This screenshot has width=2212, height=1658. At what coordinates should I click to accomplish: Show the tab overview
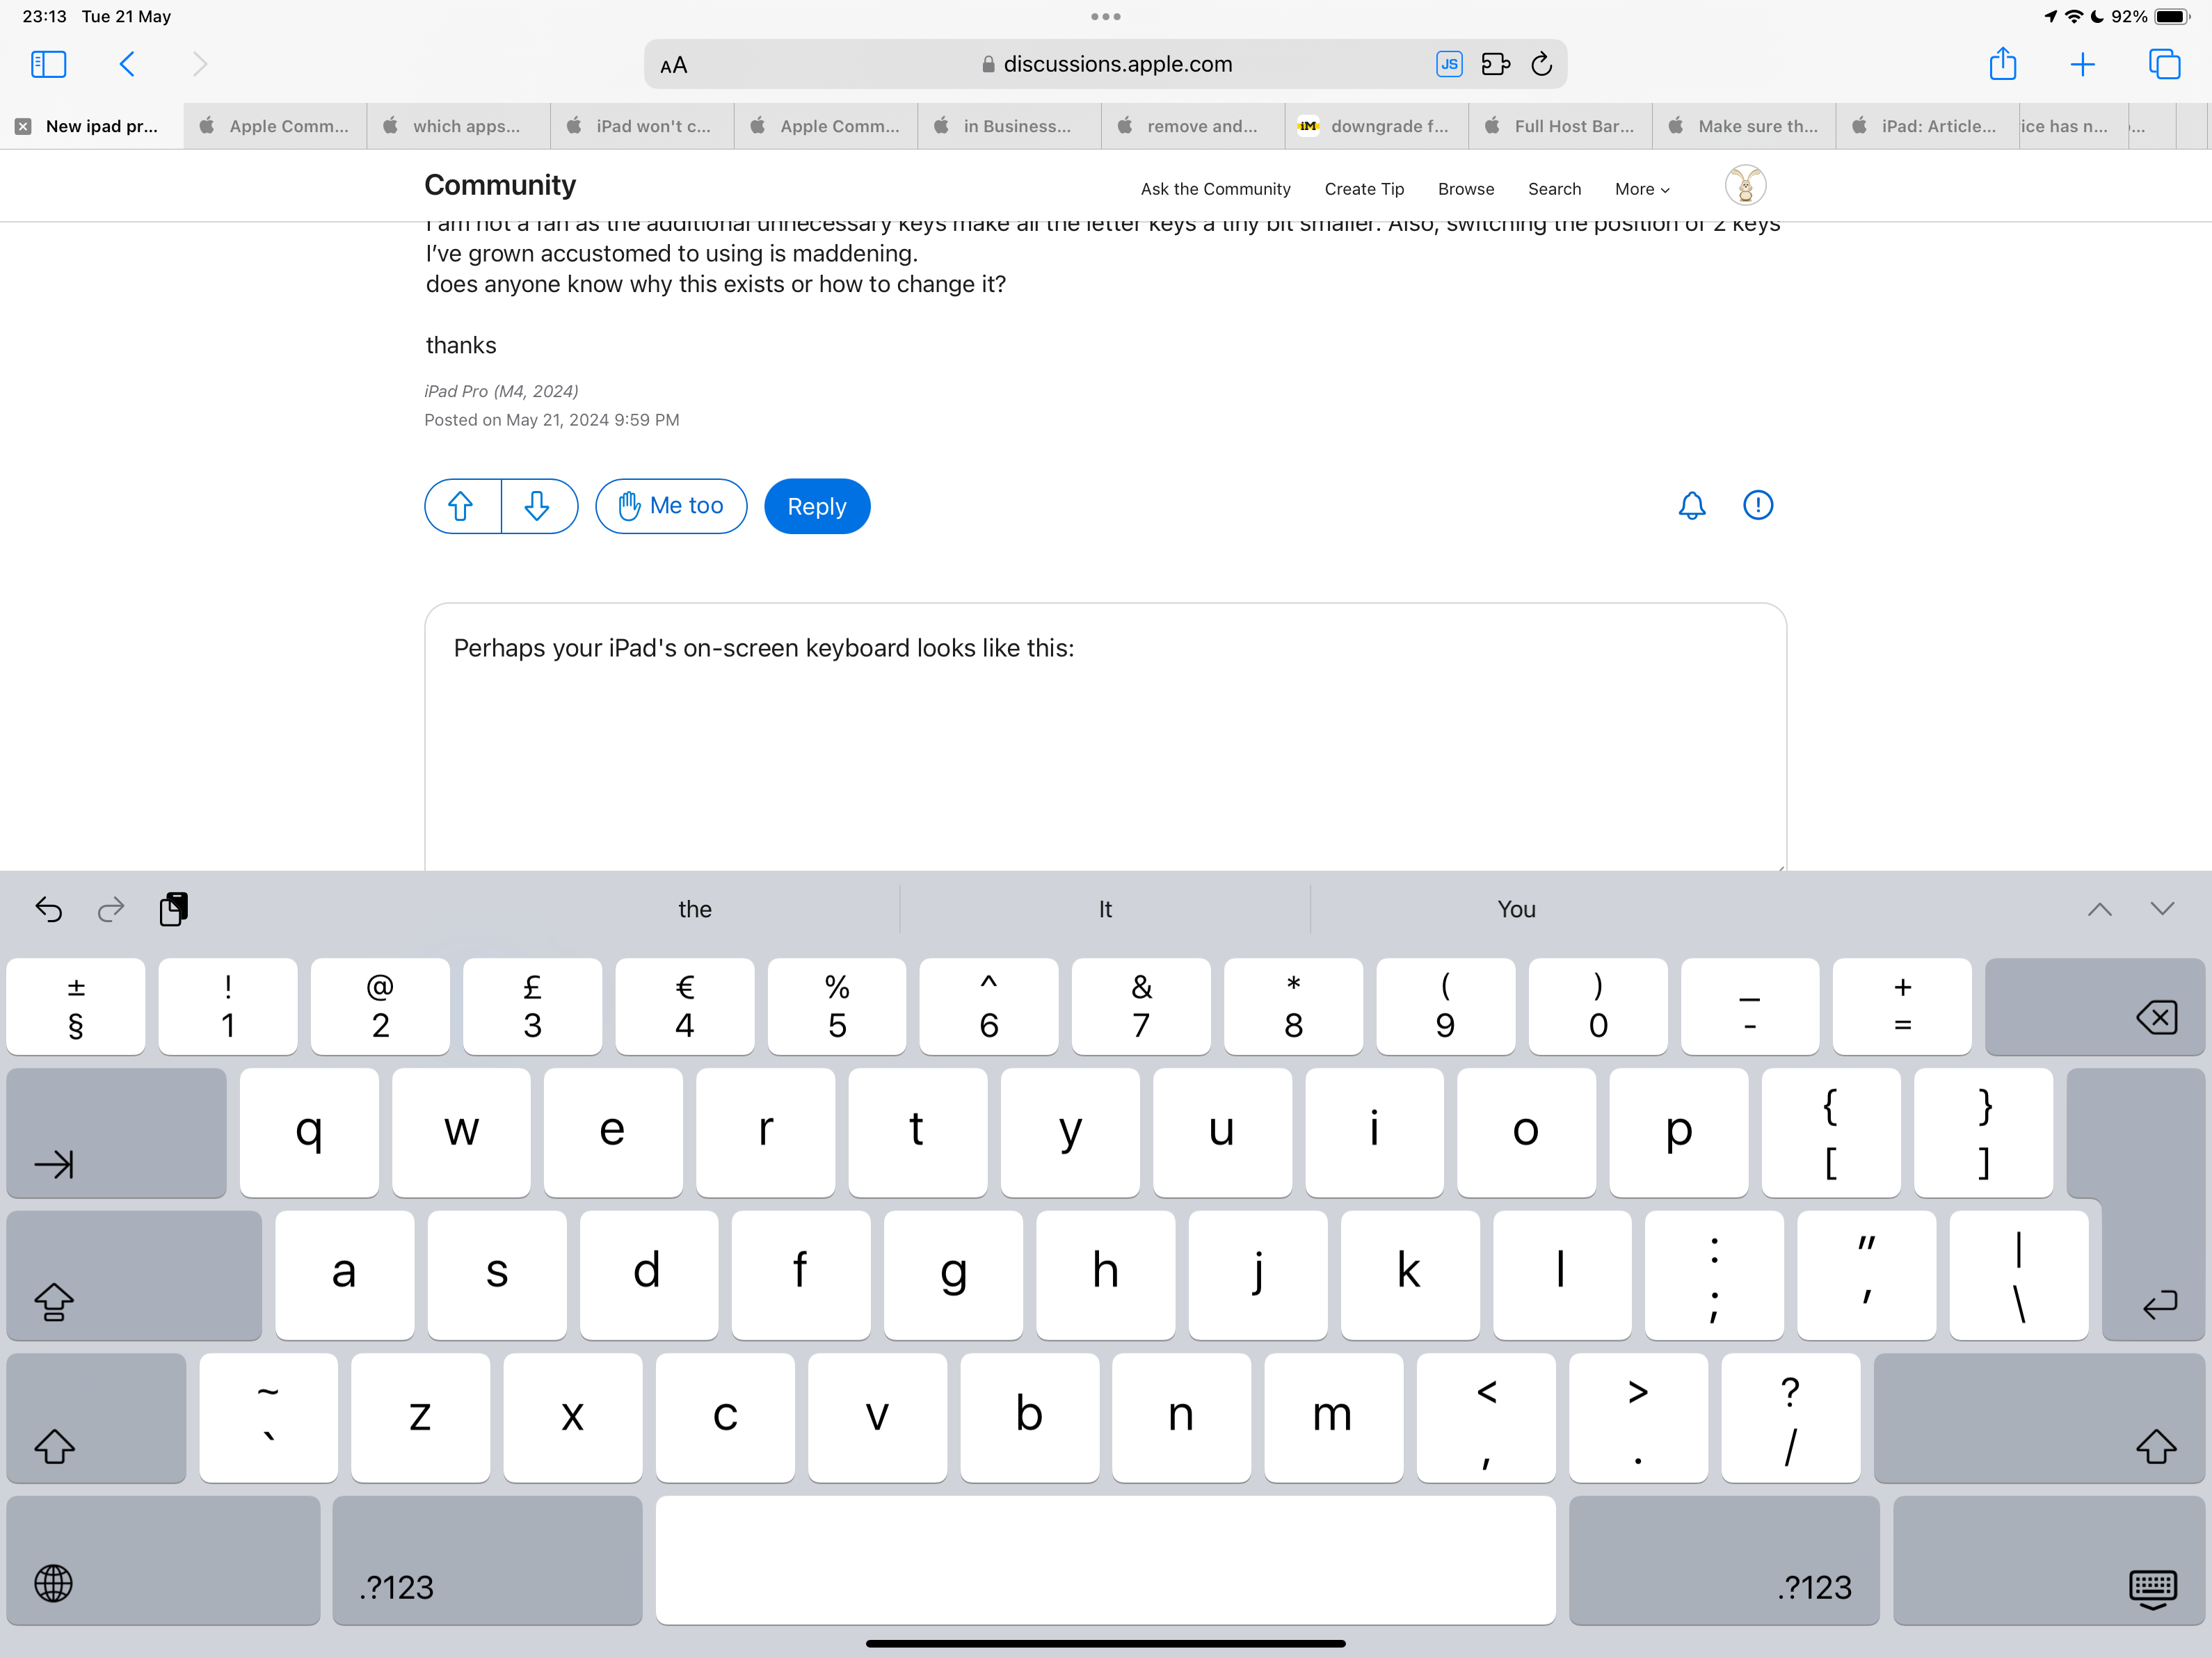point(2166,63)
